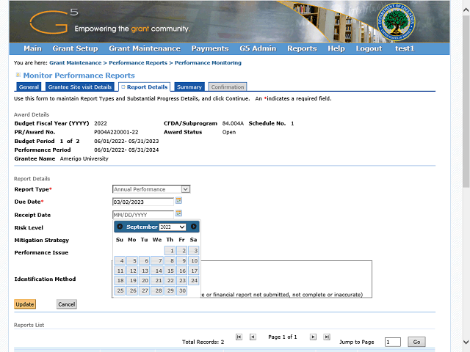Click the Due Date input field
The height and width of the screenshot is (352, 470).
click(x=143, y=202)
